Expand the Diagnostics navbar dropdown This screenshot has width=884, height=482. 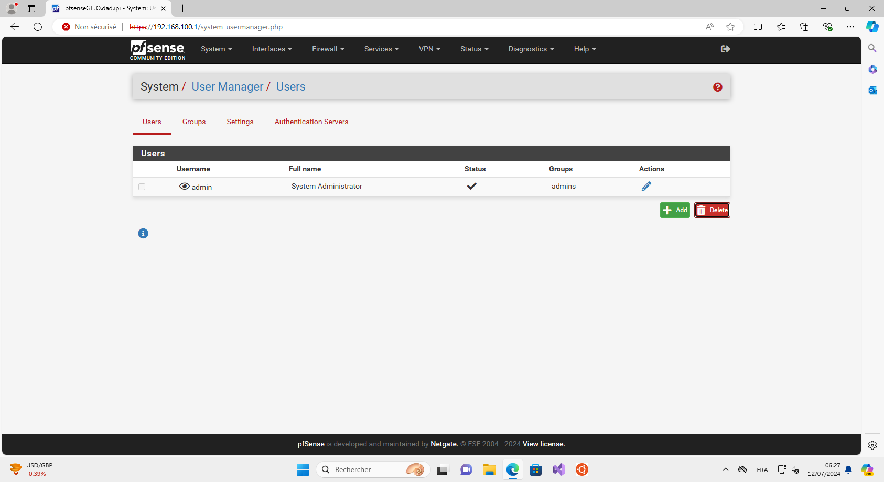pos(531,49)
